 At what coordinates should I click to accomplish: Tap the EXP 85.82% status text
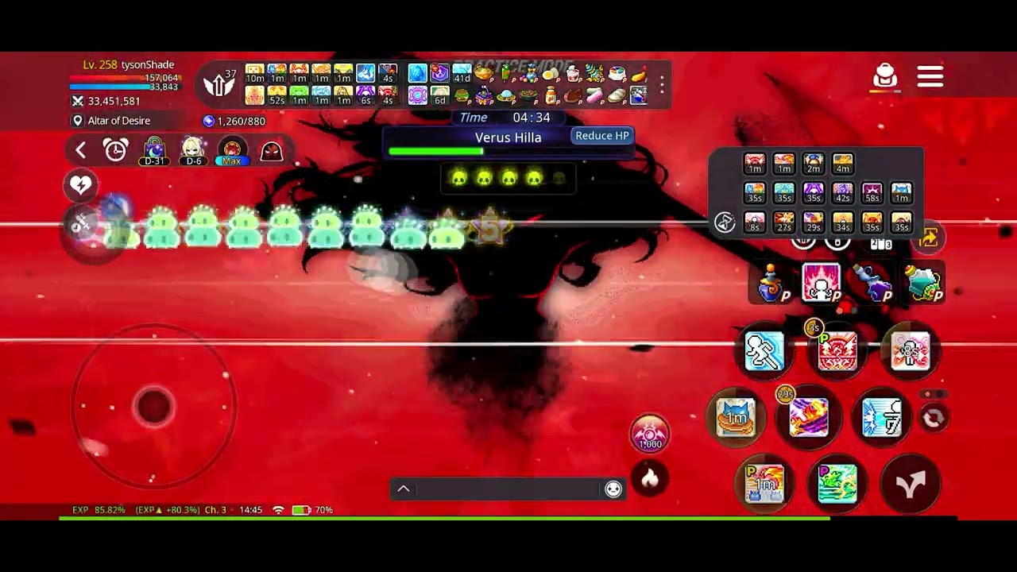click(99, 510)
